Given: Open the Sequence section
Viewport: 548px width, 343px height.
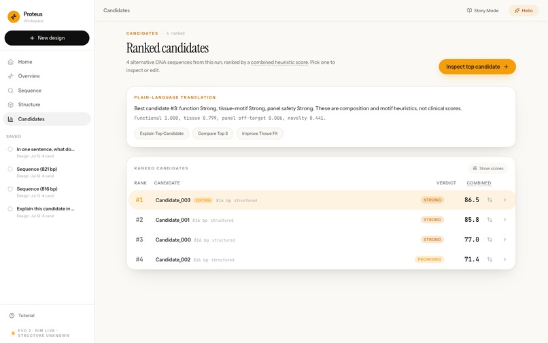Looking at the screenshot, I should (47, 91).
